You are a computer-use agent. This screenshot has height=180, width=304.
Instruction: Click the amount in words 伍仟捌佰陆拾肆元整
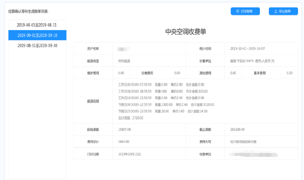point(243,142)
